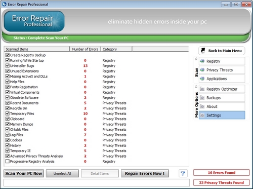Uncheck Running While Startup
Image resolution: width=253 pixels, height=189 pixels.
pyautogui.click(x=7, y=60)
